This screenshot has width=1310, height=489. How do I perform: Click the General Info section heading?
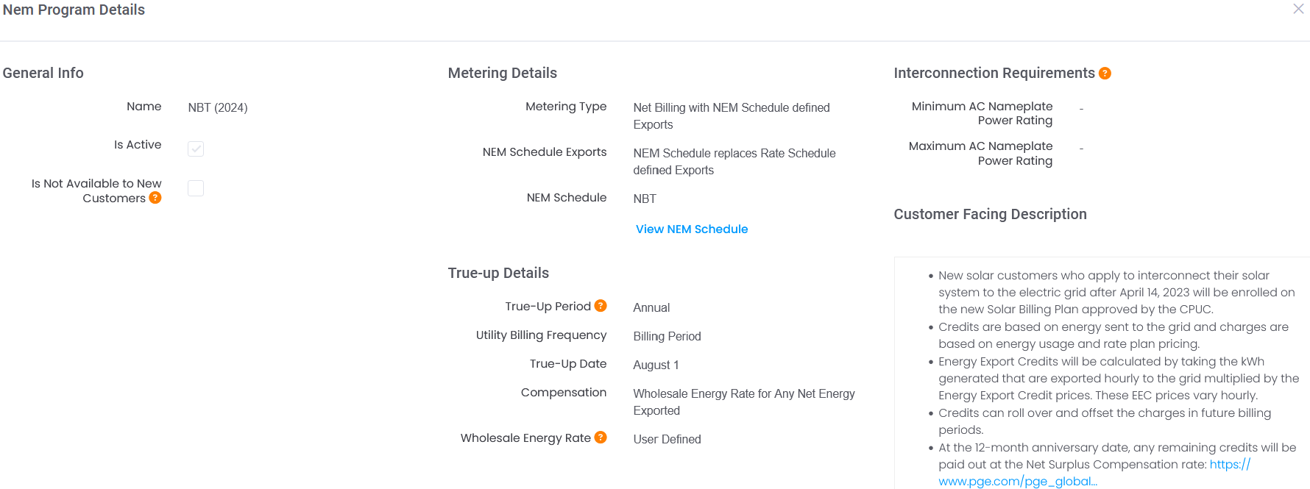[x=43, y=72]
